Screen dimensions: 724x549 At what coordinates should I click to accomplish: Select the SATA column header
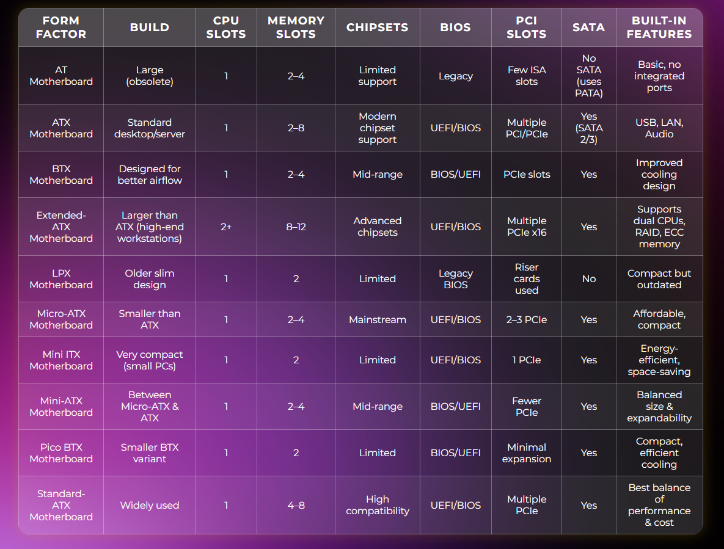pyautogui.click(x=588, y=27)
